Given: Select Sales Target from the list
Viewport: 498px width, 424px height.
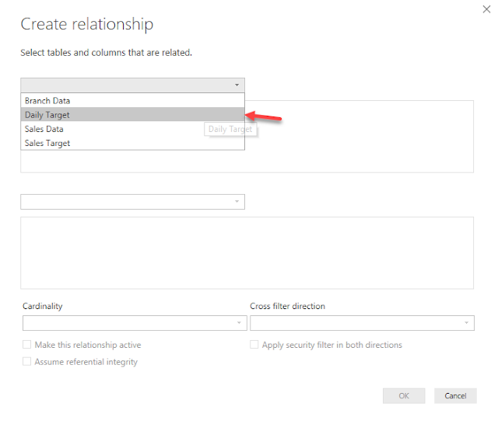Looking at the screenshot, I should click(47, 143).
